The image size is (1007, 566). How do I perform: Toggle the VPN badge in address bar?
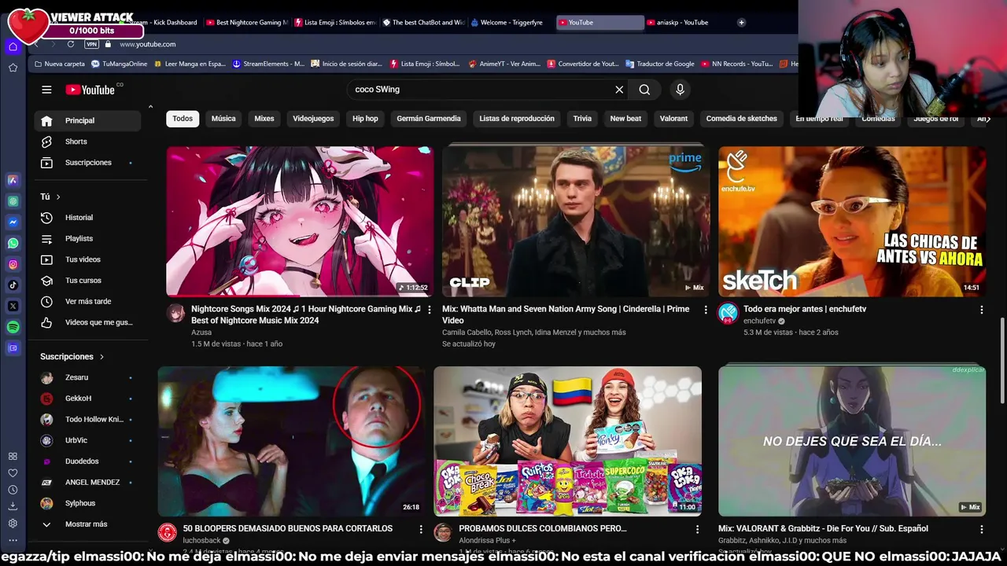[x=91, y=44]
